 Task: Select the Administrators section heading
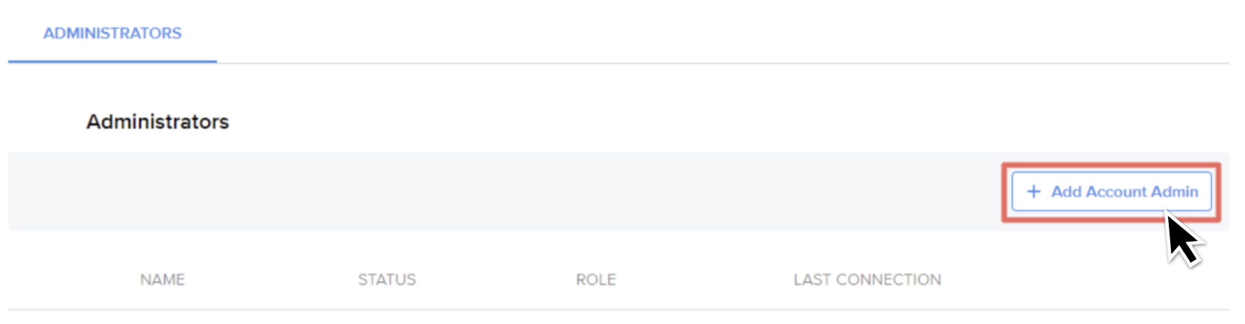[x=157, y=122]
